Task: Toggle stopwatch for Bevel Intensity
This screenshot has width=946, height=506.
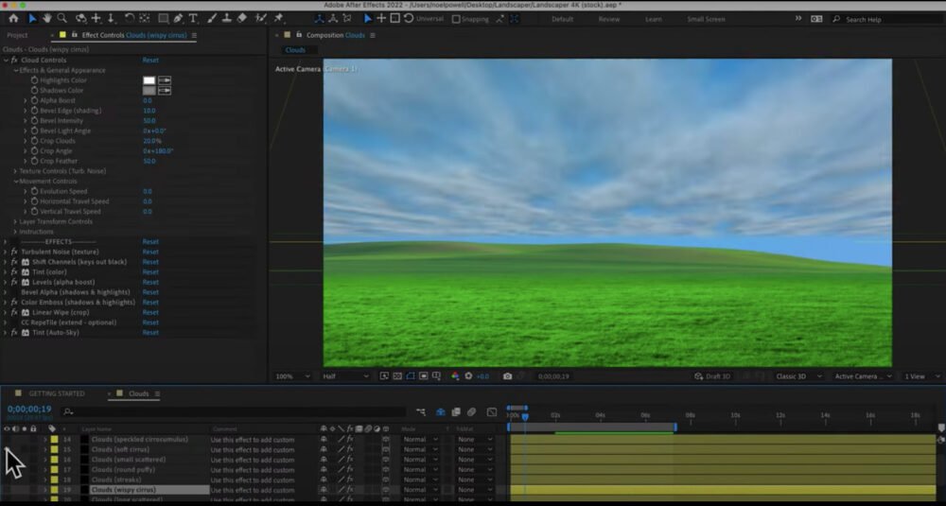Action: click(x=34, y=121)
